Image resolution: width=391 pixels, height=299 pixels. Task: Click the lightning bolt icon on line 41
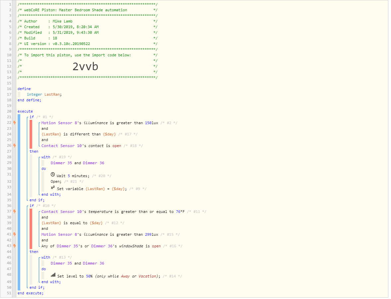click(15, 235)
